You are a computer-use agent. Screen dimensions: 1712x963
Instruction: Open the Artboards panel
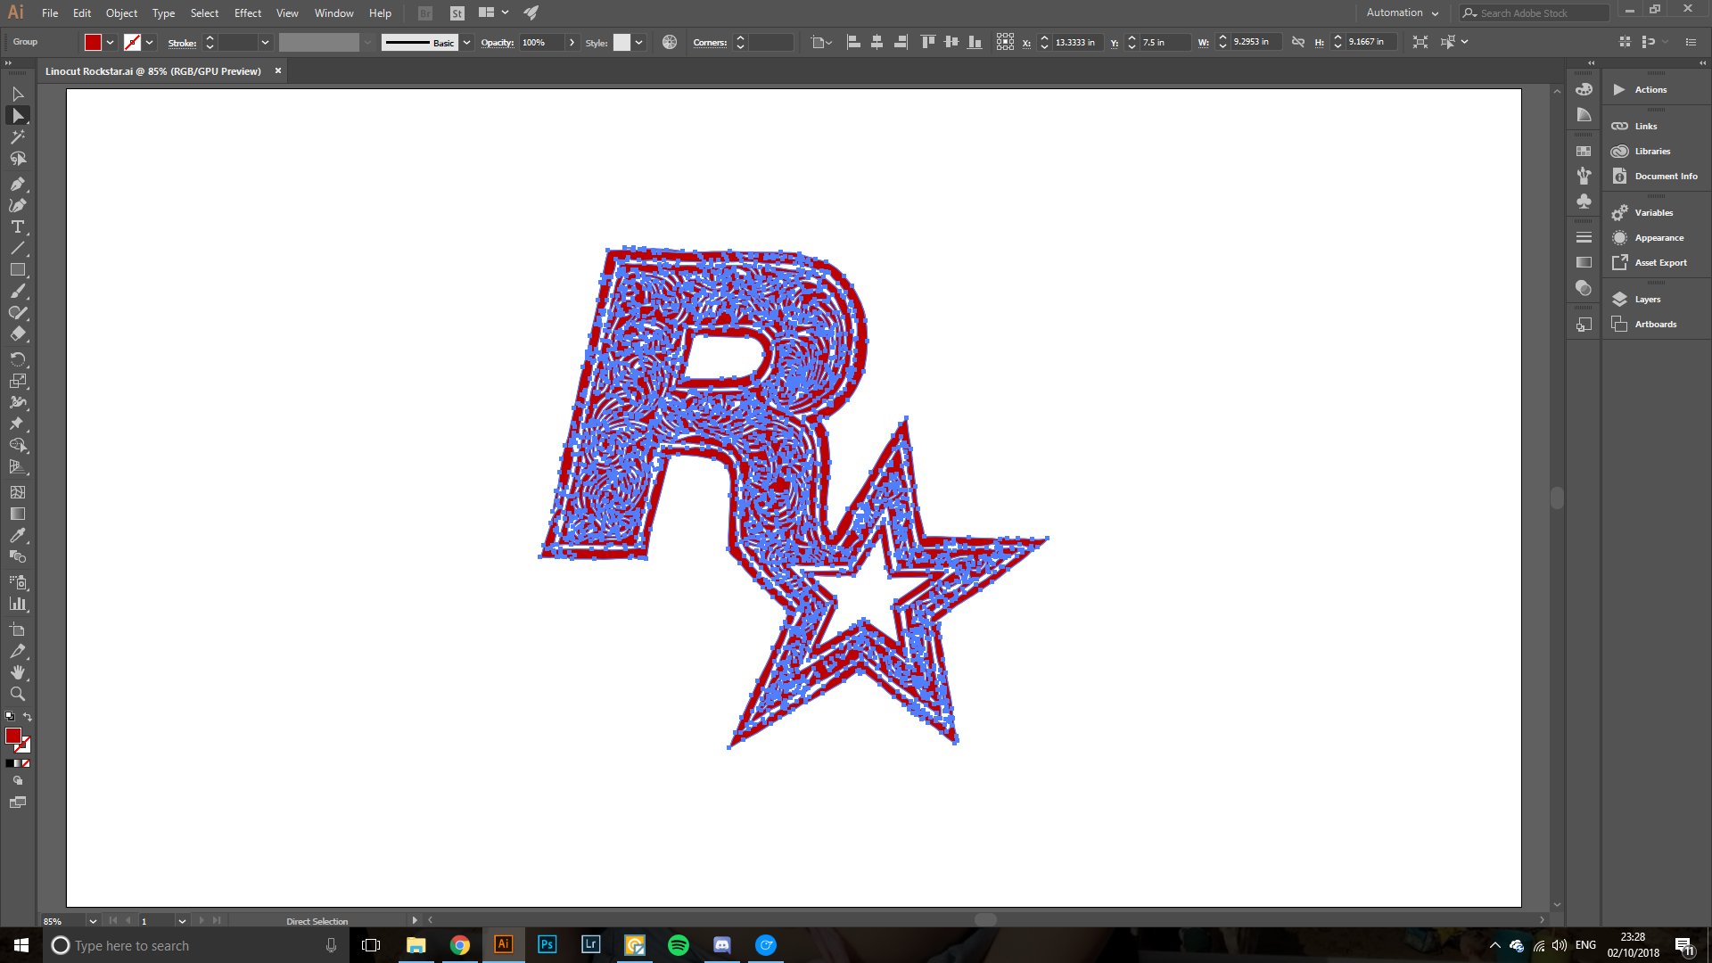tap(1656, 324)
